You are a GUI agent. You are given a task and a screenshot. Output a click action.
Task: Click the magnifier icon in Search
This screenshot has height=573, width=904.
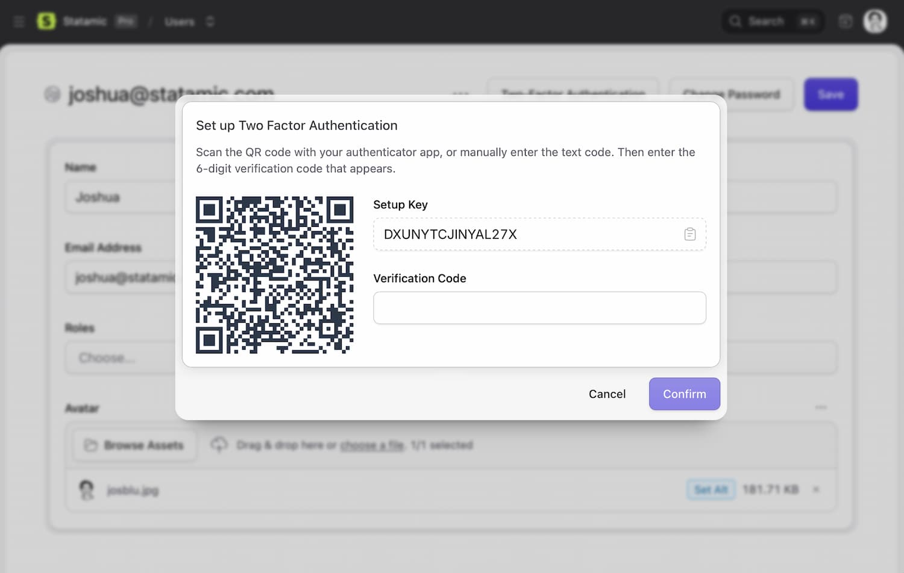735,22
